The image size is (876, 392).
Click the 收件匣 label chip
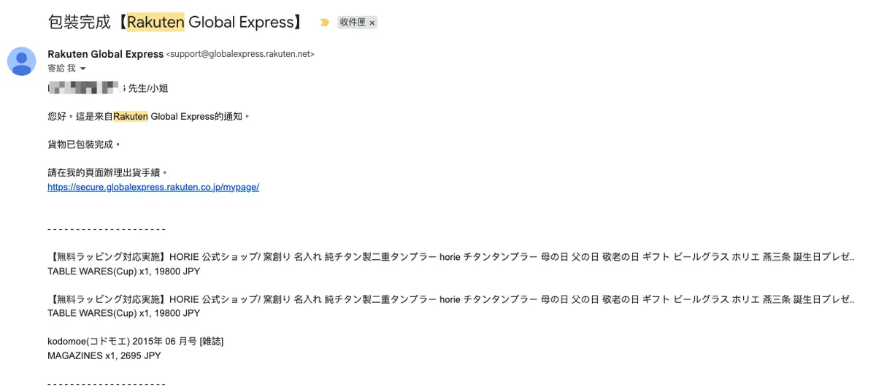pos(353,23)
